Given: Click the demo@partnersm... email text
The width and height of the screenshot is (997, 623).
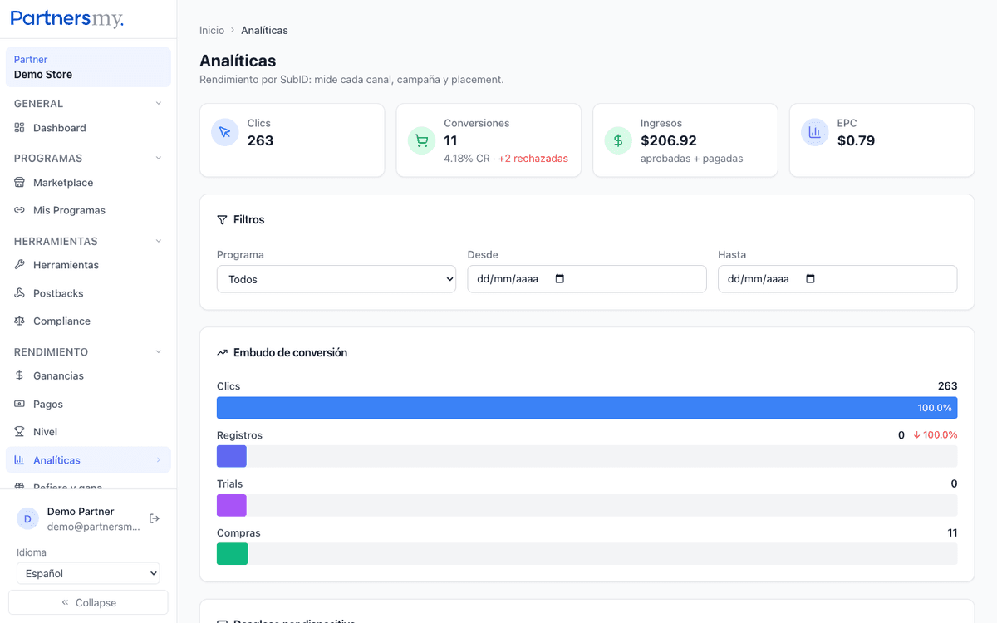Looking at the screenshot, I should tap(94, 527).
